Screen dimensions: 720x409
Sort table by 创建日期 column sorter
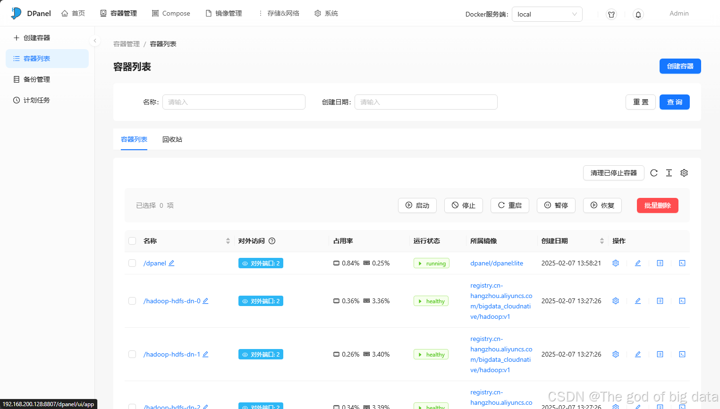point(602,241)
